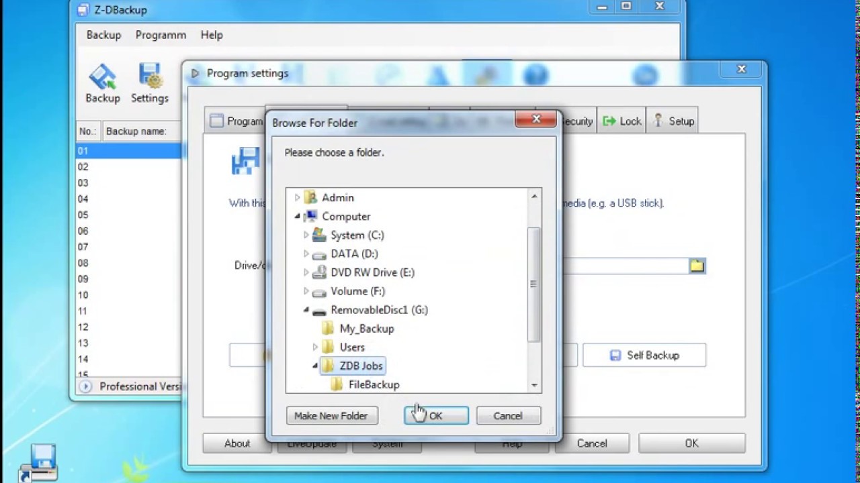Expand the DVD RW Drive (E:) node

click(306, 272)
